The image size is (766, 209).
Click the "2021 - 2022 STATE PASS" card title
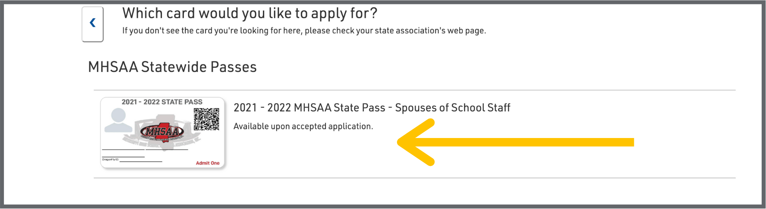tap(162, 102)
